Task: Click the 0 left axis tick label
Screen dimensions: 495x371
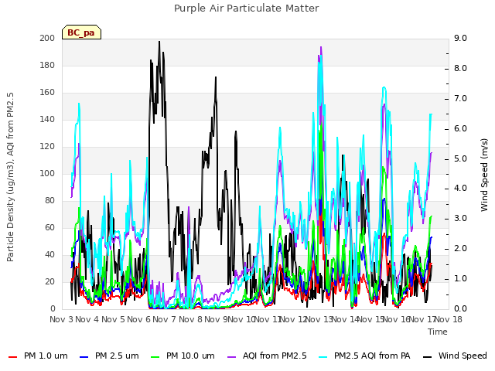Action: [x=53, y=309]
